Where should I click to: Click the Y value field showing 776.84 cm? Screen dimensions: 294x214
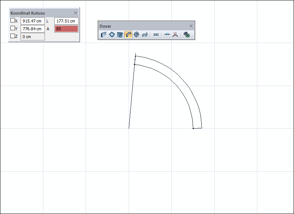pyautogui.click(x=33, y=29)
